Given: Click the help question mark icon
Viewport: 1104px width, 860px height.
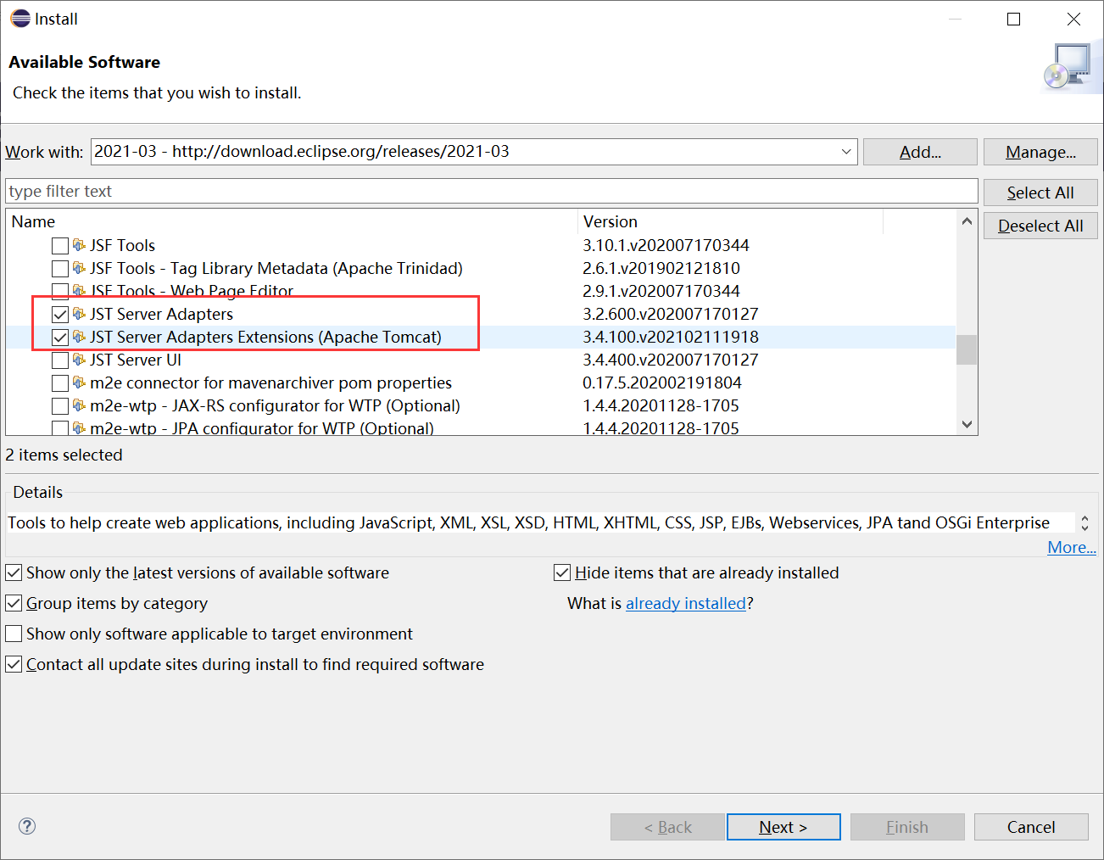Looking at the screenshot, I should click(27, 826).
